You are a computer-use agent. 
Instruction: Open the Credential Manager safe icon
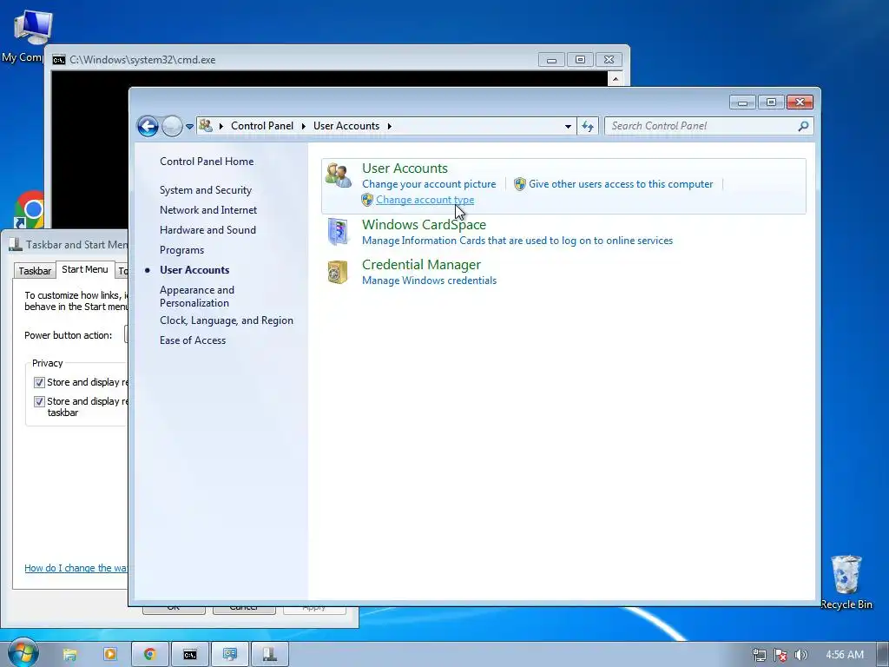[338, 272]
